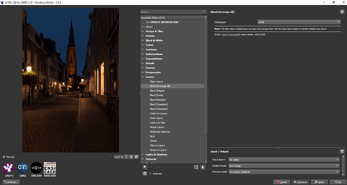Screen dimensions: 347x185
Task: Expand the Patterns category
Action: [143, 159]
